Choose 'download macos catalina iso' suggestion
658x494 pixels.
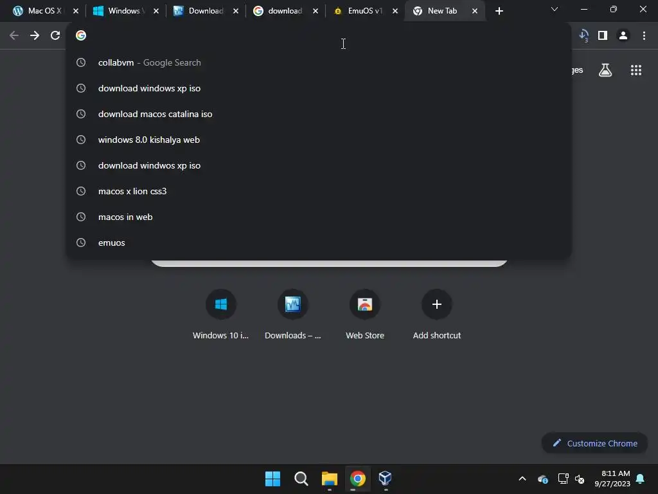tap(319, 114)
